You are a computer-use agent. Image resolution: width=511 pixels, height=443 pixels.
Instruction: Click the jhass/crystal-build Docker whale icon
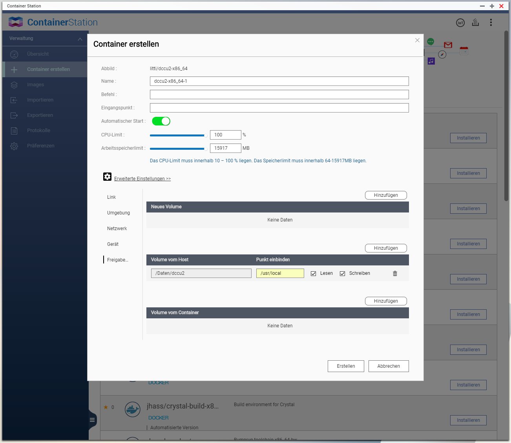(x=133, y=409)
